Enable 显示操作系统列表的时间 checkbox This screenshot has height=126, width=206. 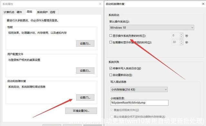(111, 35)
